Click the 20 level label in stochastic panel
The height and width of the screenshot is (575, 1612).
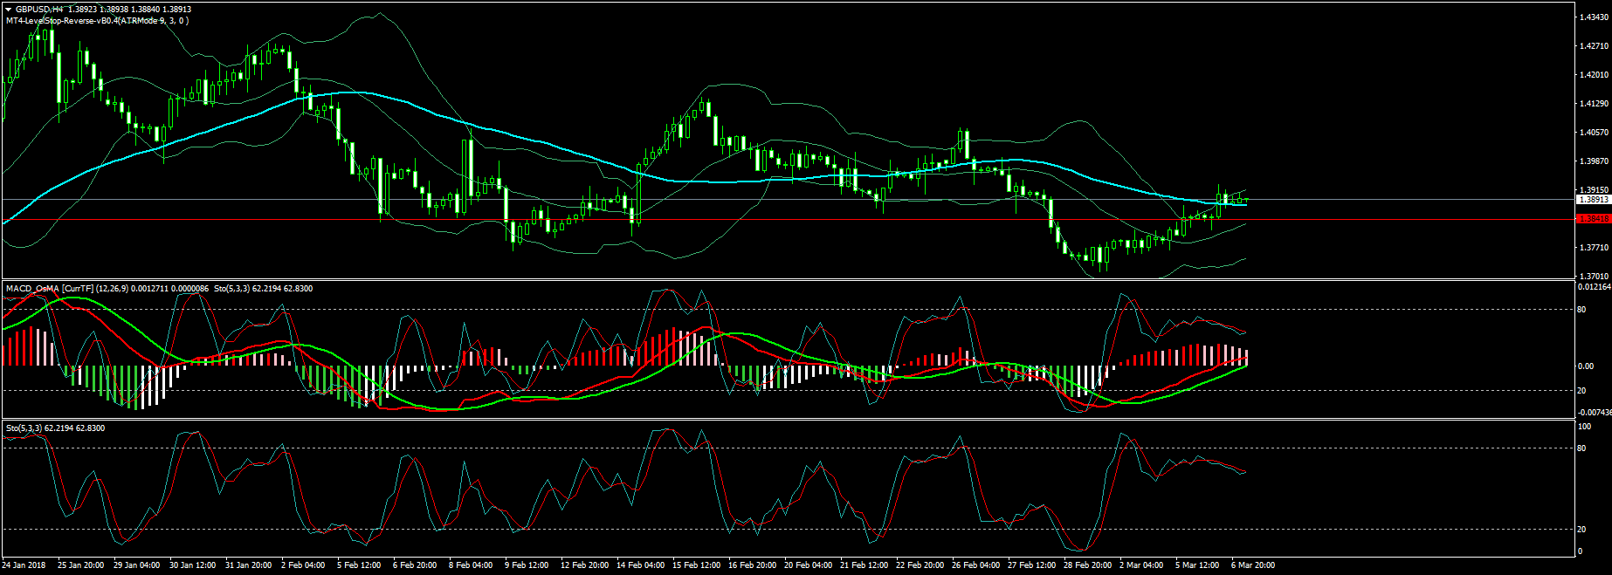click(x=1581, y=530)
